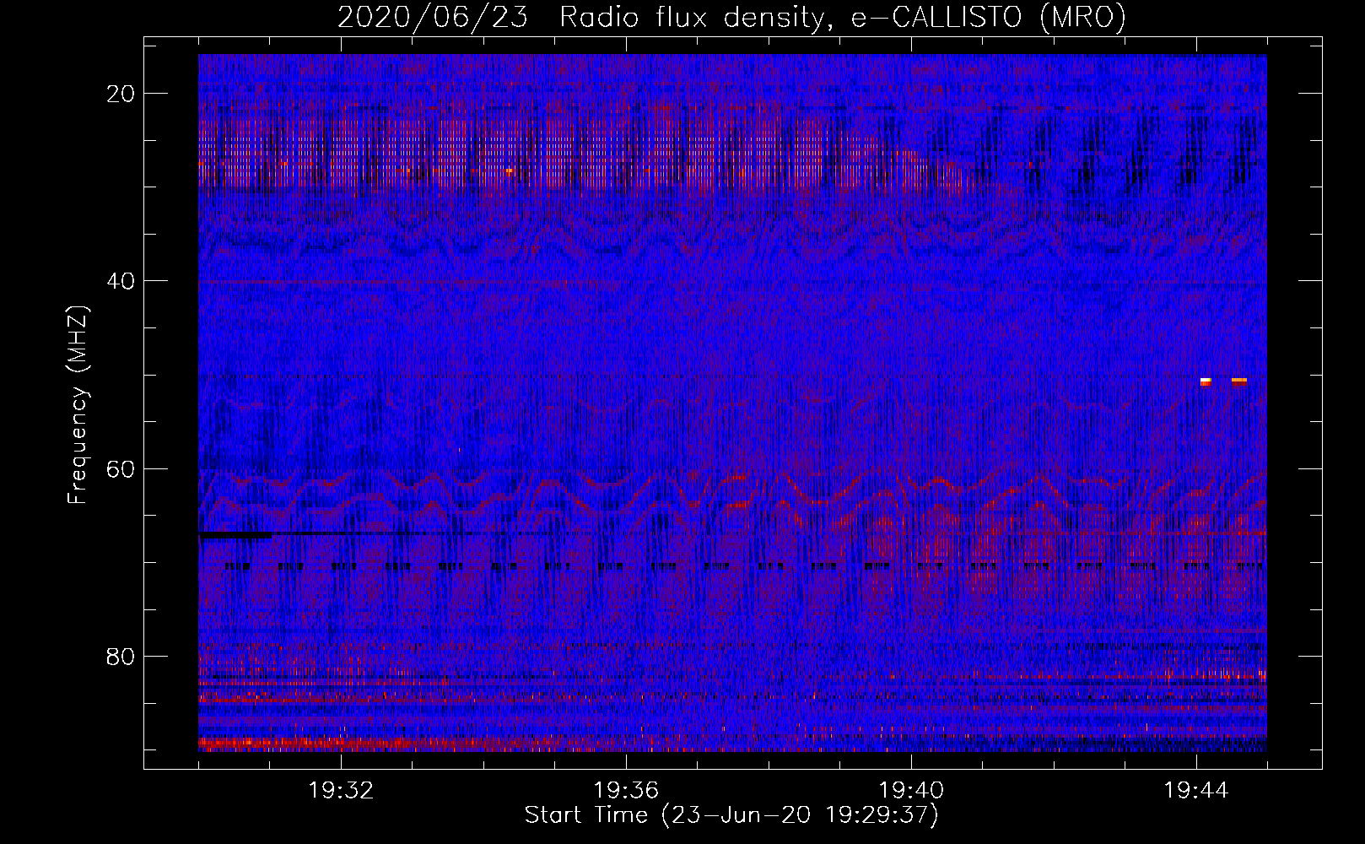Click the plot title text 'Radio flux density, e-CALLISTO (MRO)'

(842, 18)
